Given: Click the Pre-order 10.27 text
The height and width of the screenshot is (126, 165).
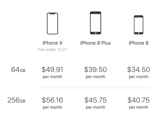Looking at the screenshot, I should pyautogui.click(x=52, y=50).
